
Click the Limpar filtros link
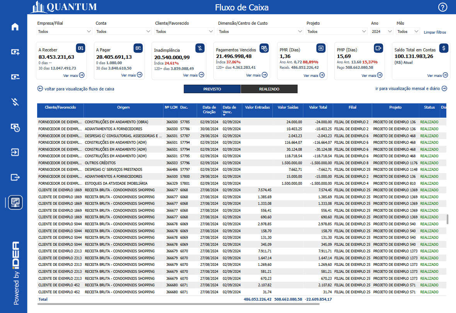pos(435,32)
